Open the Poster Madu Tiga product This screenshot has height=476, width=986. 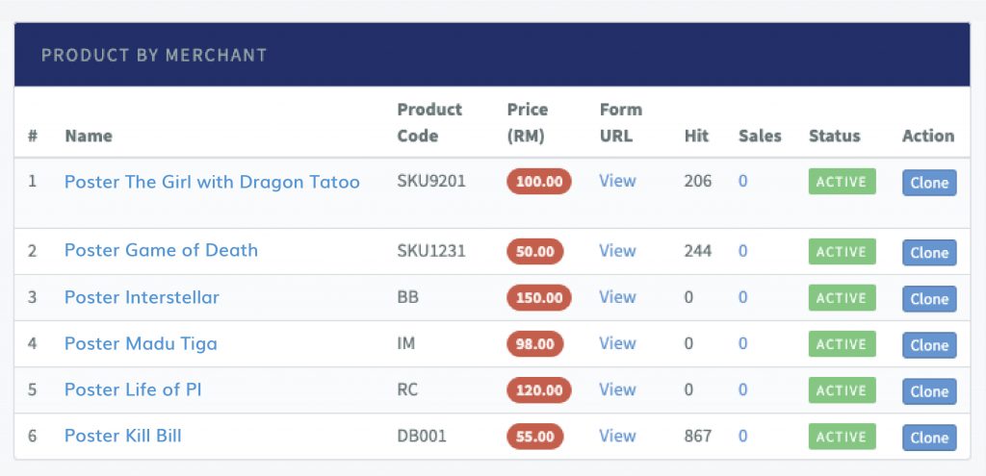(141, 343)
